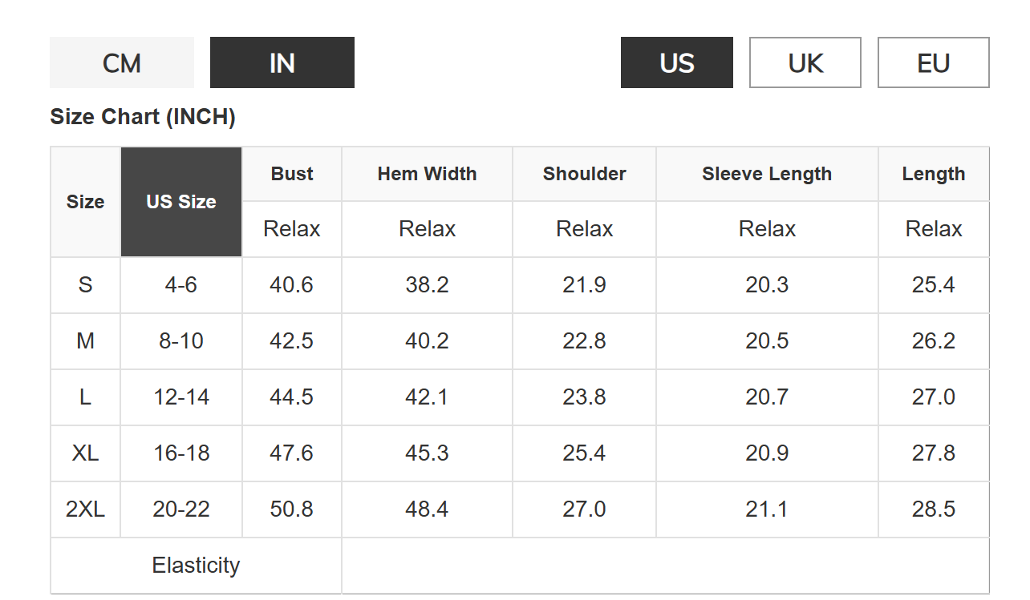
Task: Click the Hem Width column header
Action: (427, 174)
